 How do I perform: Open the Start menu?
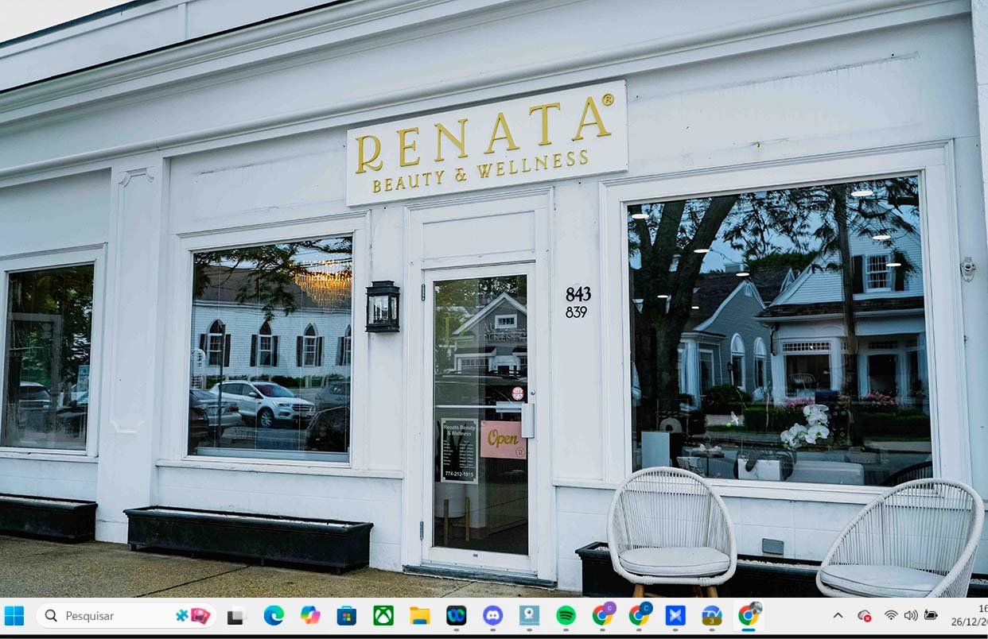pyautogui.click(x=14, y=615)
